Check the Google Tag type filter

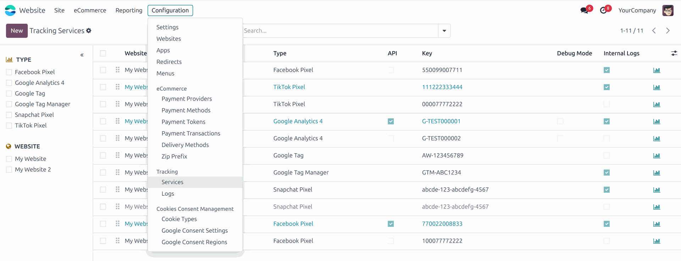(x=9, y=93)
